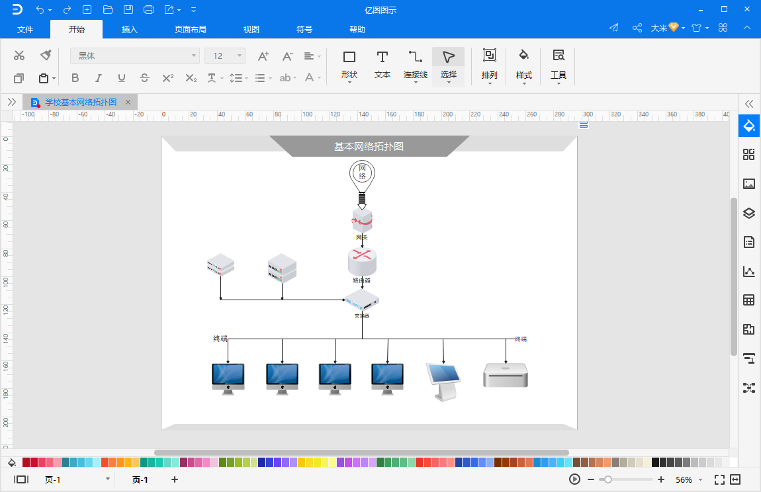This screenshot has height=492, width=761.
Task: Toggle superscript formatting
Action: point(168,77)
